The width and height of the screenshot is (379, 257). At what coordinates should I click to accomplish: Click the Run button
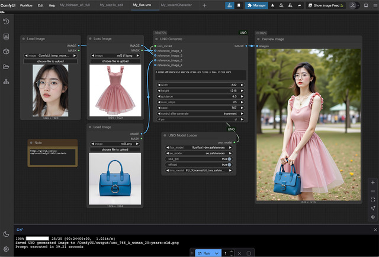click(204, 253)
